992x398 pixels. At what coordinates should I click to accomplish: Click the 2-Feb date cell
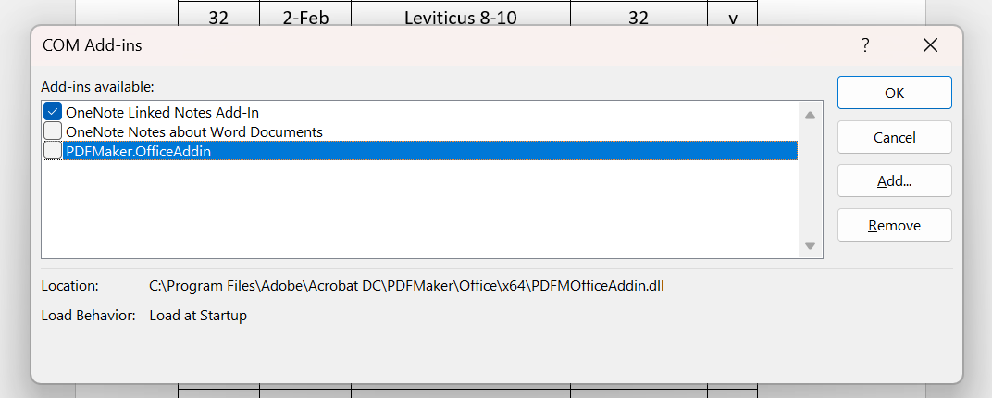click(304, 17)
